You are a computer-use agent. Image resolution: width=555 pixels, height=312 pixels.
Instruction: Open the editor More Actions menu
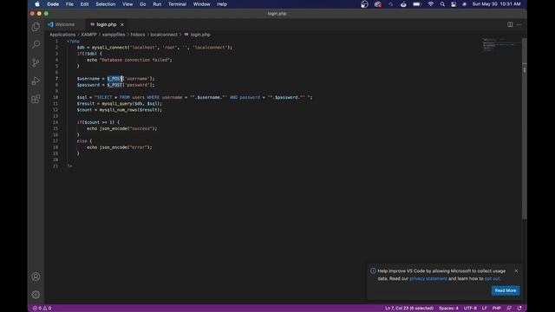519,24
